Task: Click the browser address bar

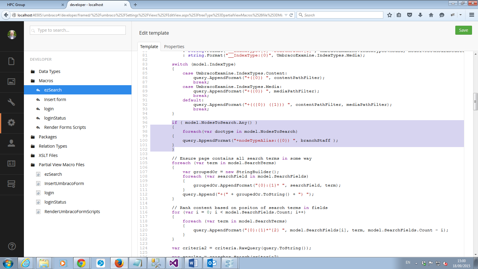Action: click(x=149, y=15)
